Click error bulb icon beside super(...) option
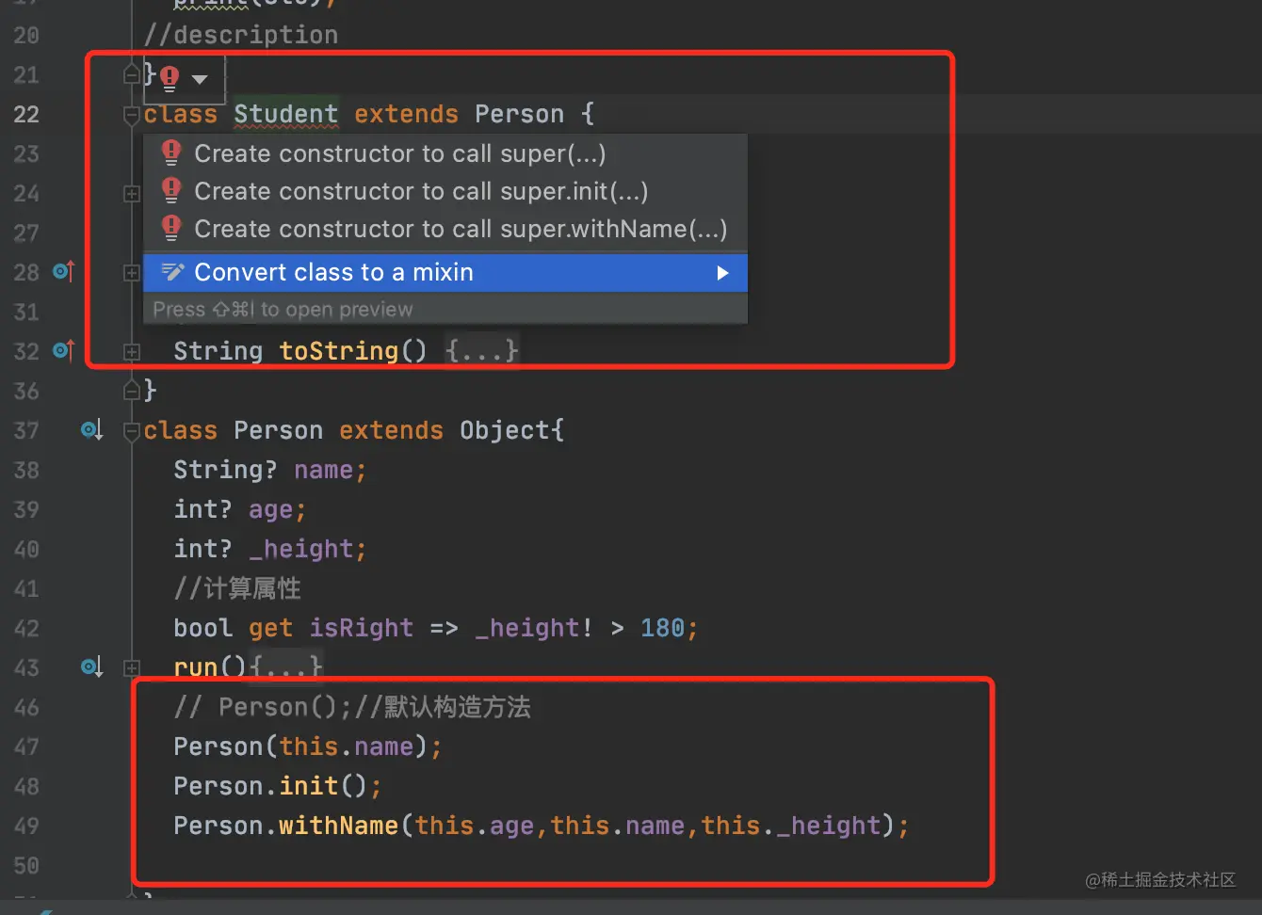The width and height of the screenshot is (1262, 915). pyautogui.click(x=170, y=152)
